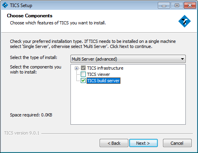
Task: Close the TICS Setup window
Action: coord(190,6)
